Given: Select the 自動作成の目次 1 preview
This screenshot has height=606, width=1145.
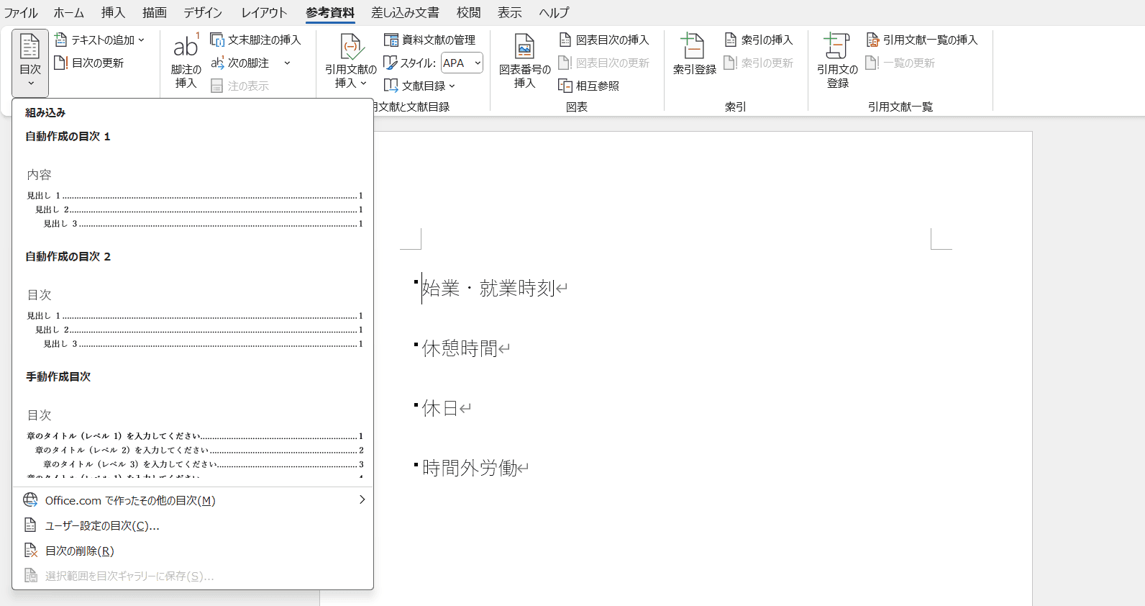Looking at the screenshot, I should pyautogui.click(x=193, y=198).
